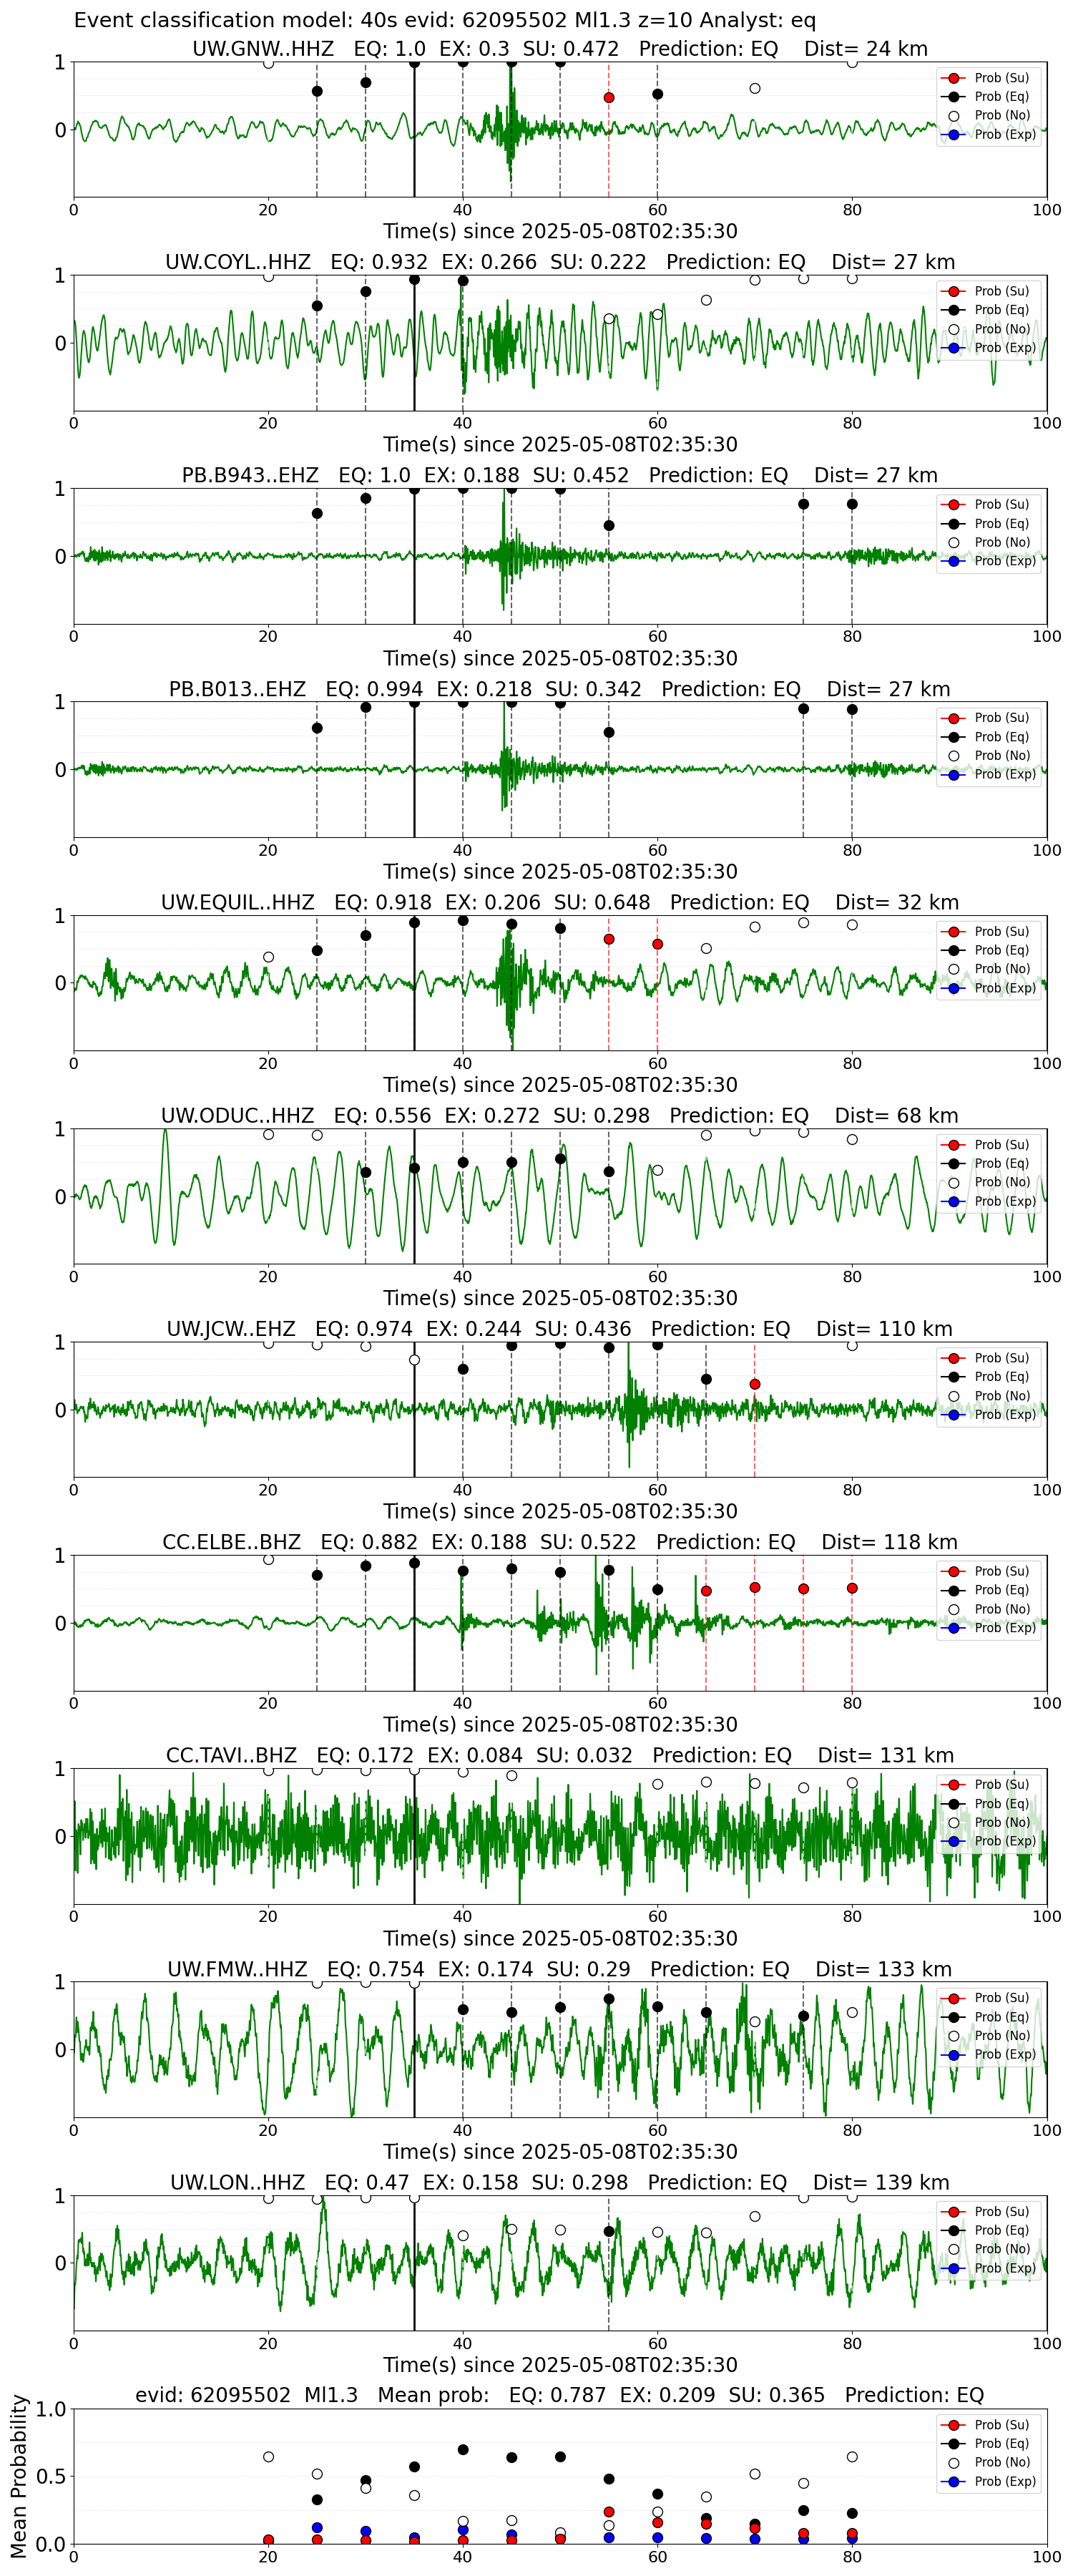
Task: Click Prob (Exp) legend entry in mean probability plot
Action: point(988,2481)
